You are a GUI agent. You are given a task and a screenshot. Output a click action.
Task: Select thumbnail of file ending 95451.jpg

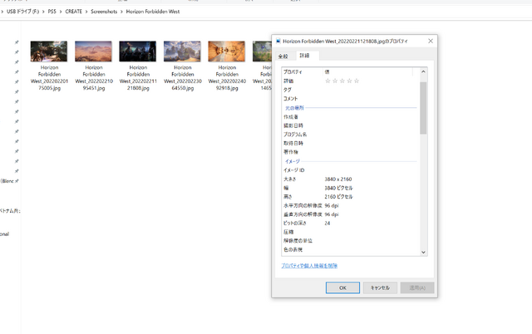click(x=93, y=52)
